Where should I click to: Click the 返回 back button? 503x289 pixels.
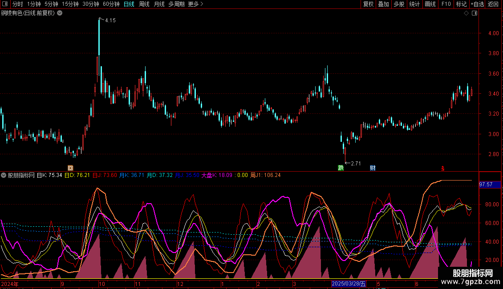point(493,4)
